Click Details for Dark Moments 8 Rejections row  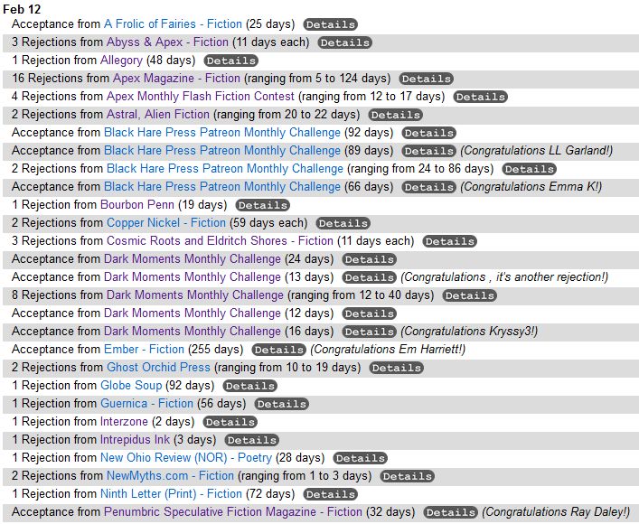469,295
